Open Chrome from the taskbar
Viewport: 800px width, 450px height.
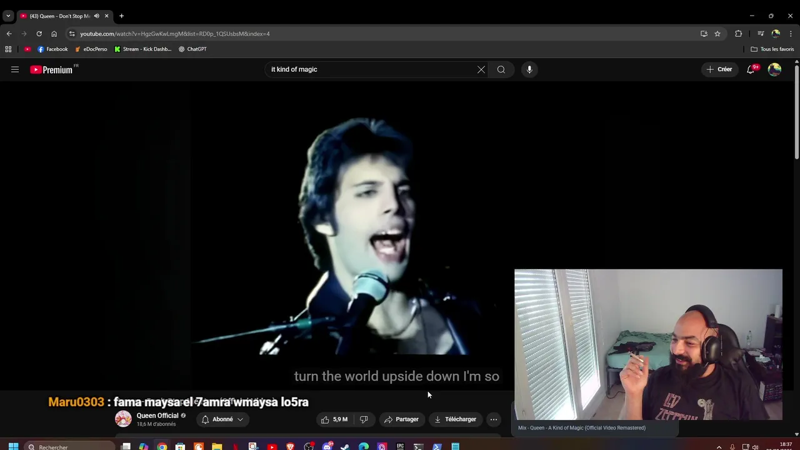pos(162,446)
